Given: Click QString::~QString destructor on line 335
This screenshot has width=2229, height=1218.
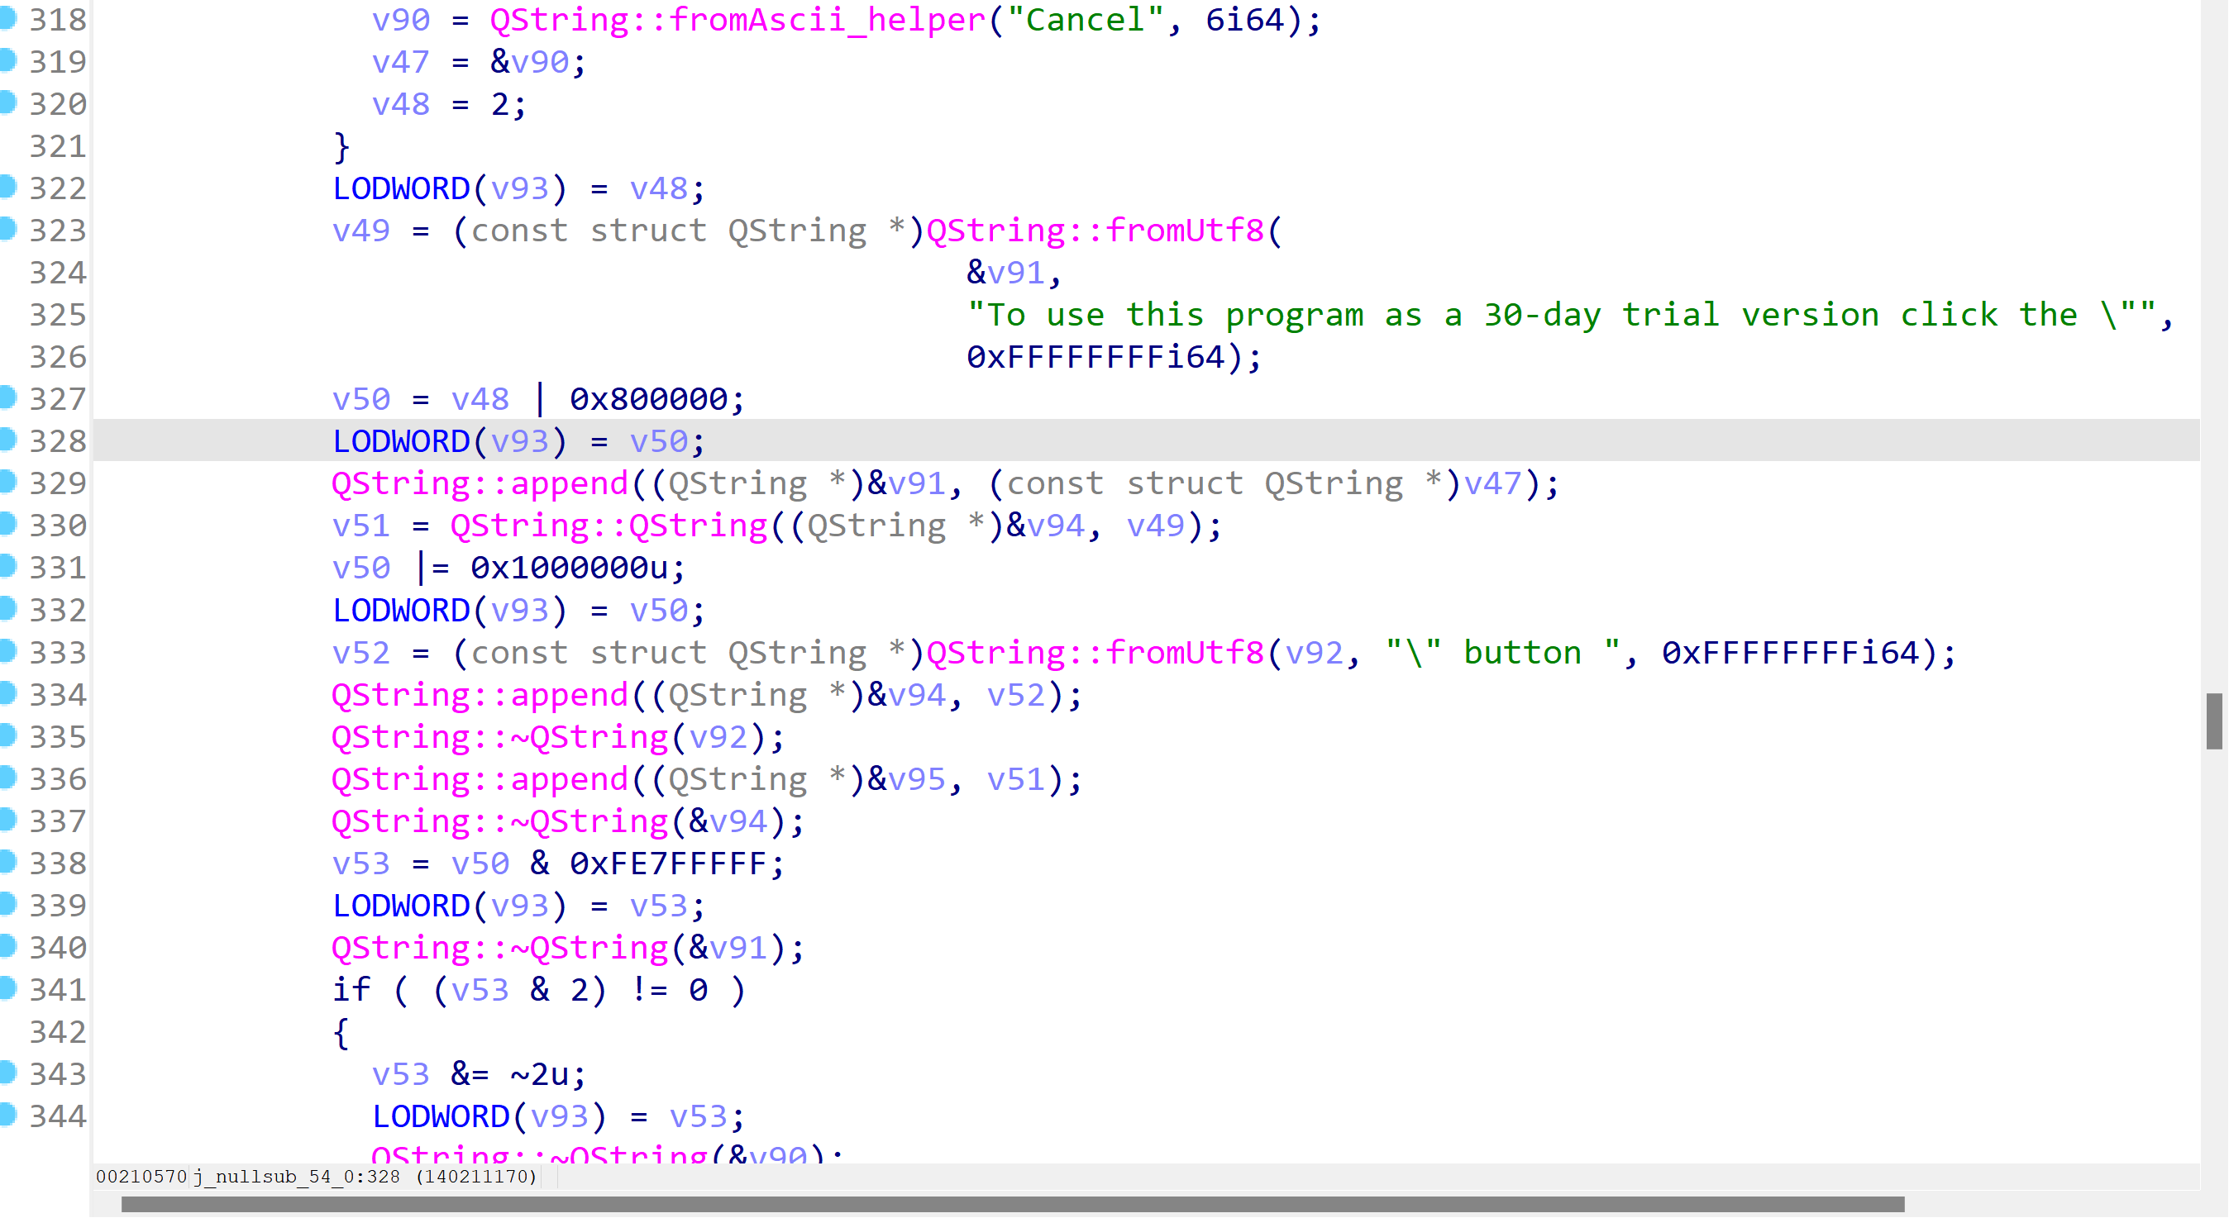Looking at the screenshot, I should [500, 737].
